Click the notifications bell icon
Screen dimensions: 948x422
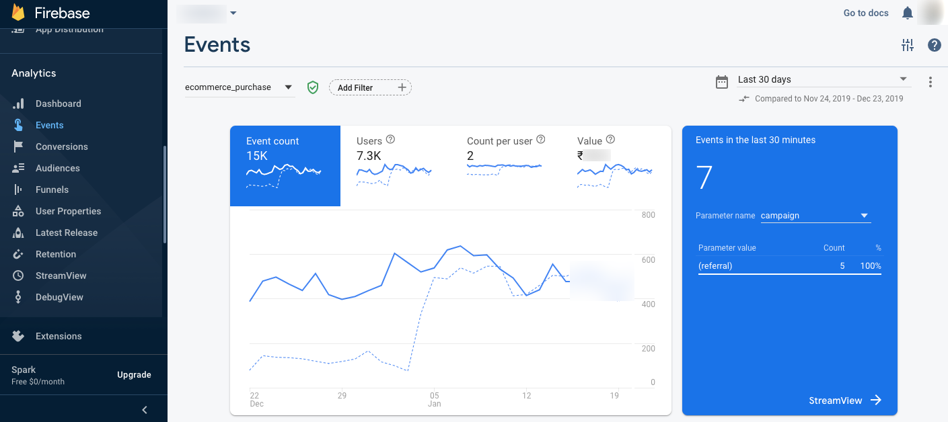click(908, 13)
